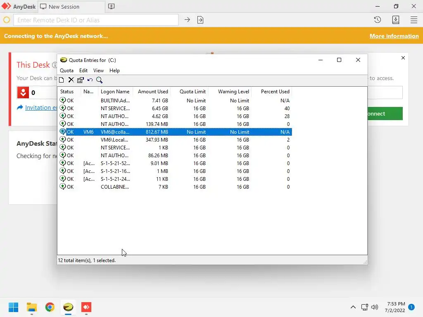Close the AnyDesk remote desk panel
Screen dimensions: 423x317
click(x=403, y=58)
